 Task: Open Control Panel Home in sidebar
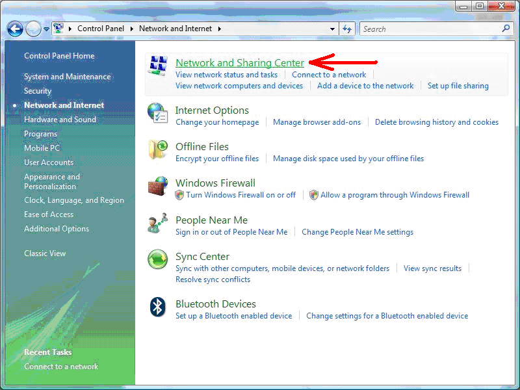pos(59,56)
